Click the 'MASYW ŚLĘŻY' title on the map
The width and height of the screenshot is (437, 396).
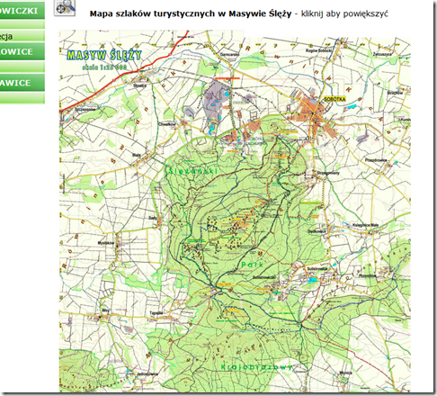pyautogui.click(x=104, y=55)
